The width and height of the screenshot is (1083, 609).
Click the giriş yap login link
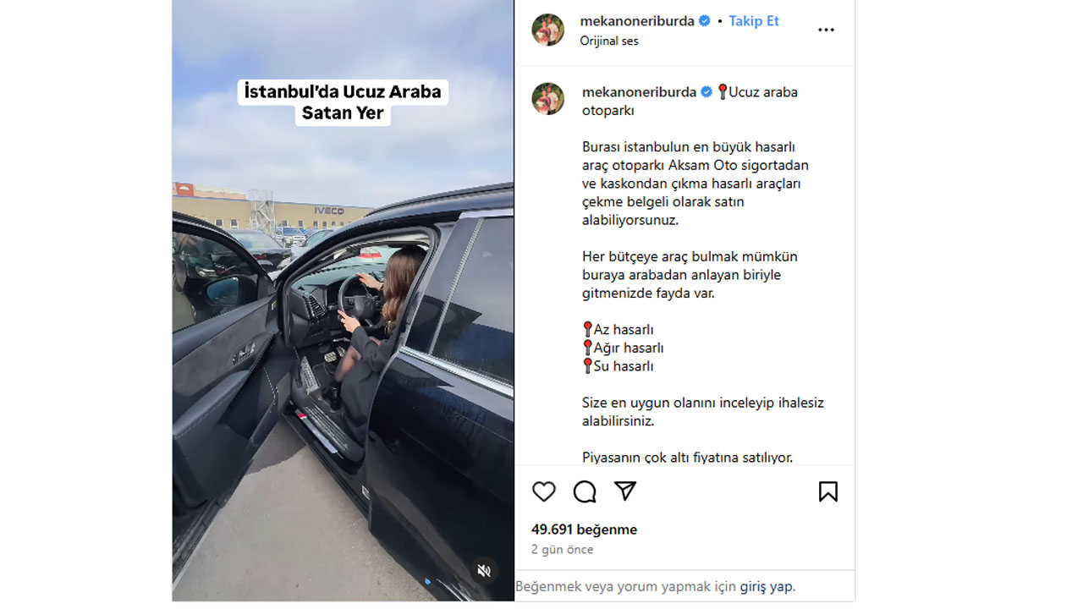pyautogui.click(x=767, y=586)
